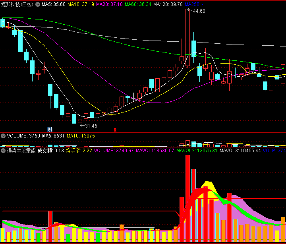286x244 pixels.
Task: Expand the 强势牛股量能 indicator dropdown
Action: coord(3,151)
